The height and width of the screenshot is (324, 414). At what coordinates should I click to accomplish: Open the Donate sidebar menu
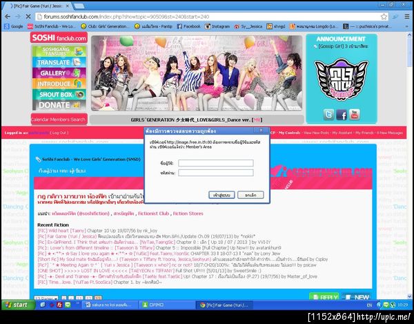(x=59, y=105)
